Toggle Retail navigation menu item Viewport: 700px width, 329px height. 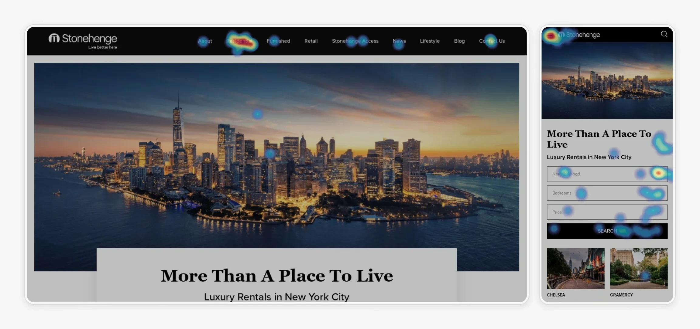coord(311,41)
